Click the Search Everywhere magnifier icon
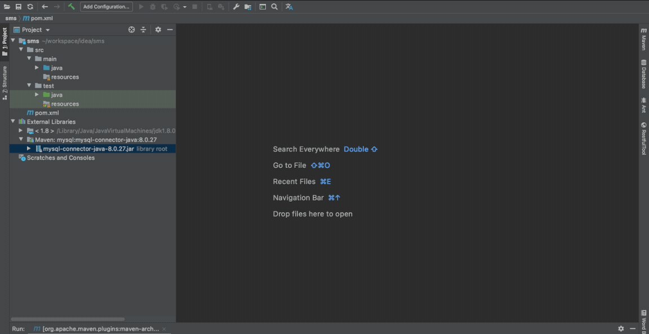 274,7
